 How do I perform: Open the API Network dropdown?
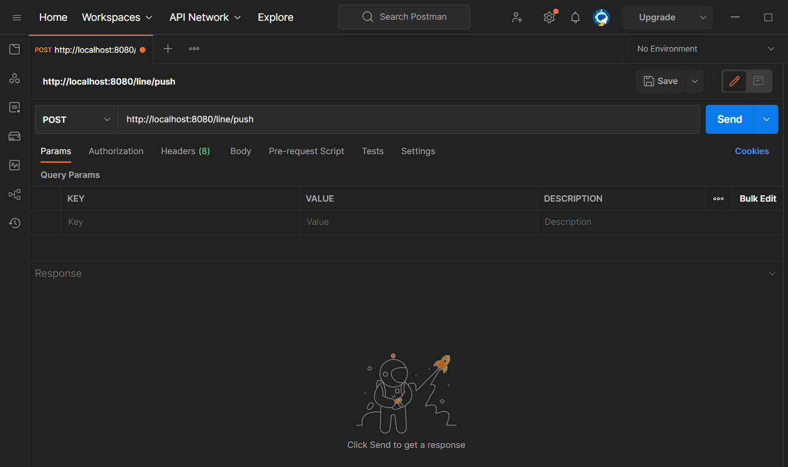point(205,17)
